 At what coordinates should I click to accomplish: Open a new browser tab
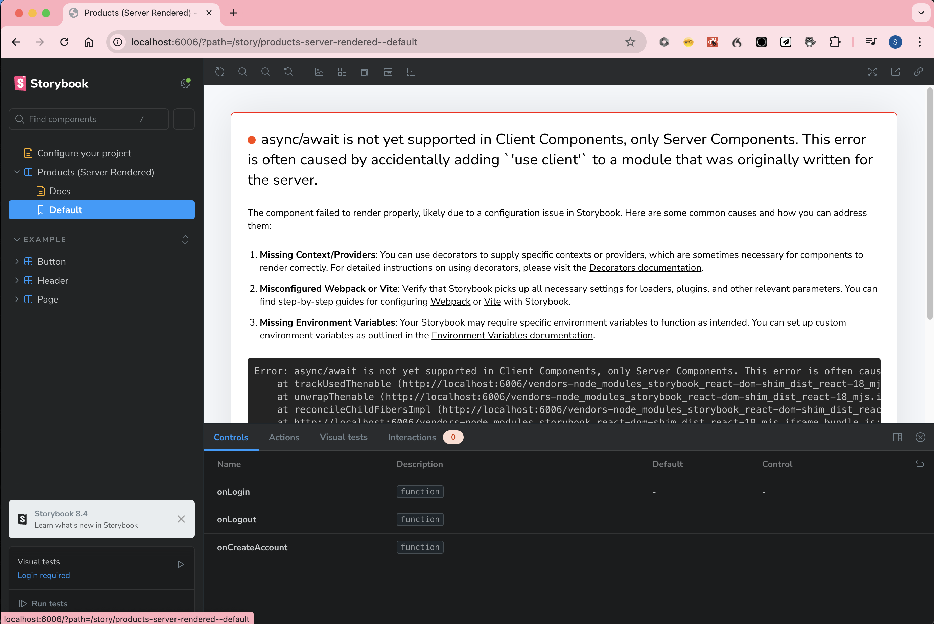[233, 13]
